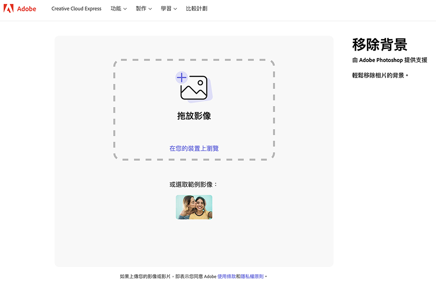Click the 拖放影像 text label
The height and width of the screenshot is (291, 436).
pos(194,116)
